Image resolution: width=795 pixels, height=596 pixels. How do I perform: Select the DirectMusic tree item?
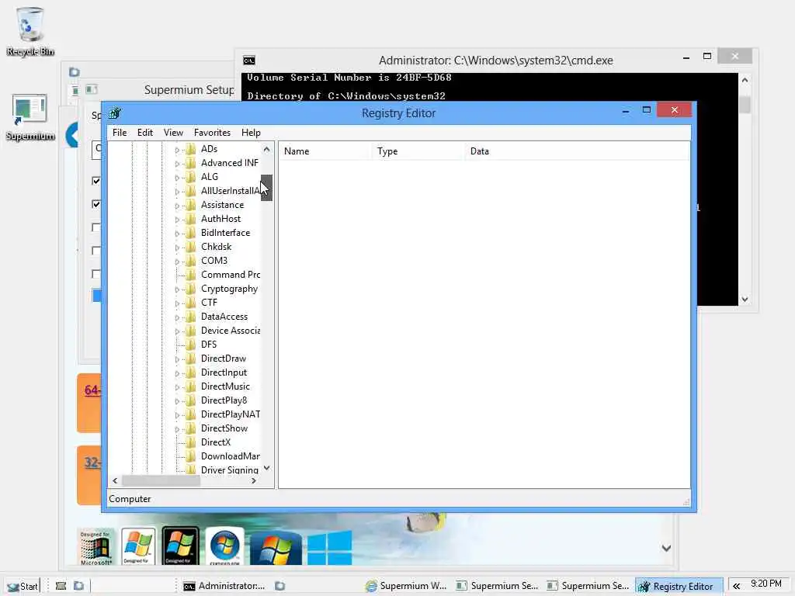225,386
